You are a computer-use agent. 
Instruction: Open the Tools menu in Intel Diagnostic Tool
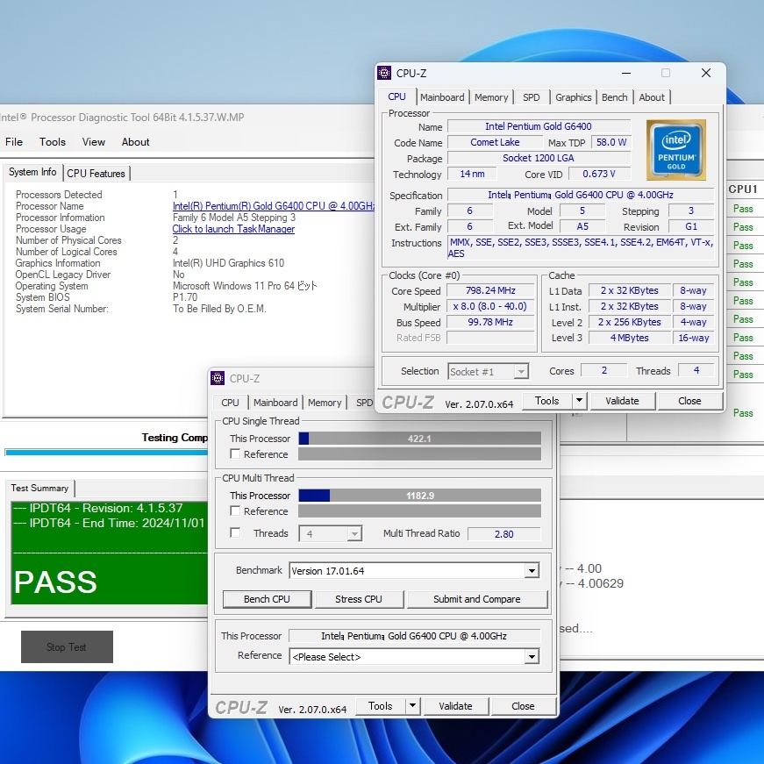[52, 142]
